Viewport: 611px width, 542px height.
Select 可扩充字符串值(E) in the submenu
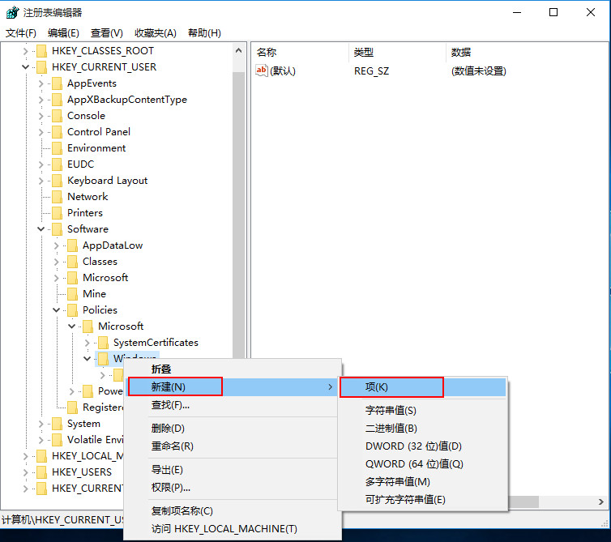423,500
